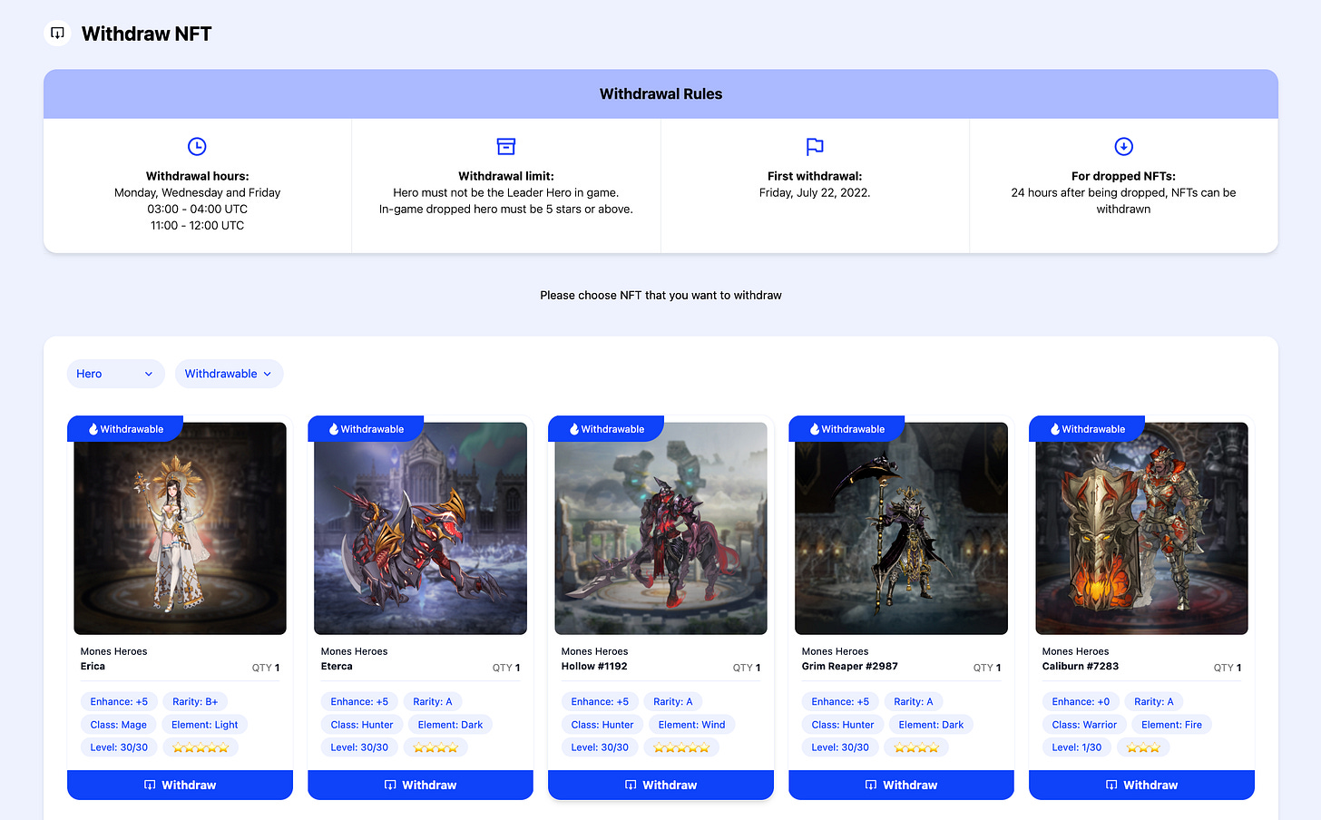Click the 'Class: Hunter' tag on Hollow #1192
1321x820 pixels.
coord(602,725)
